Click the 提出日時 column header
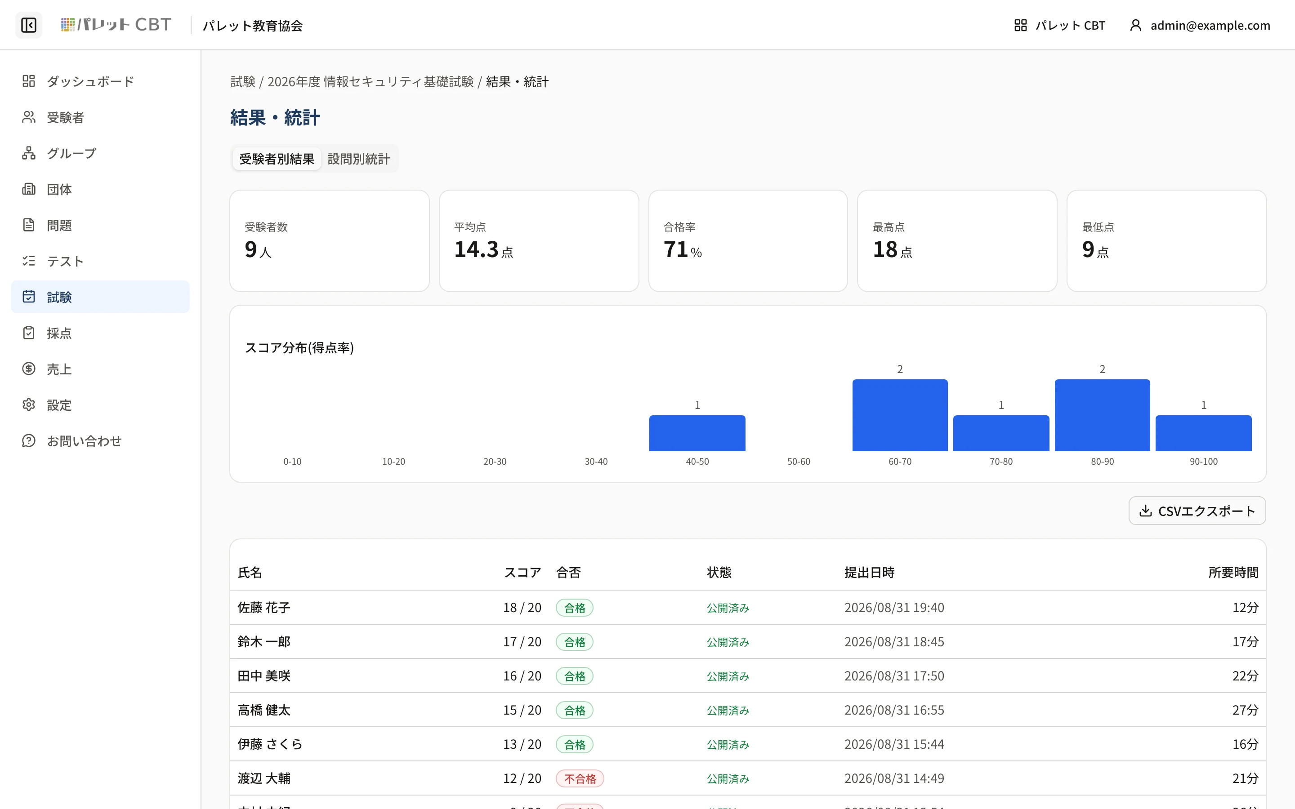The width and height of the screenshot is (1295, 809). (869, 573)
